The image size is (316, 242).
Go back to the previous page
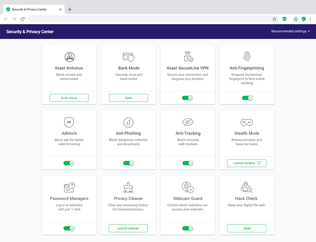6,19
